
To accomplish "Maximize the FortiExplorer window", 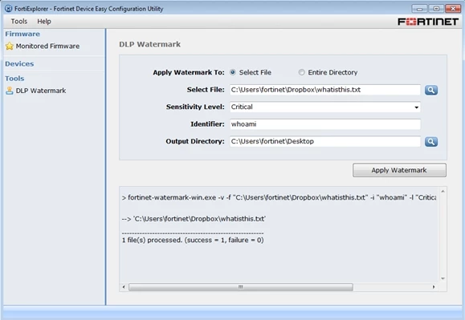I will 436,9.
